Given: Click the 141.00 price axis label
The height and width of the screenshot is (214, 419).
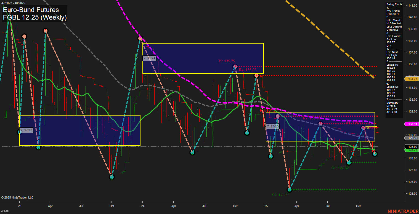Looking at the screenshot, I should coord(412,6).
